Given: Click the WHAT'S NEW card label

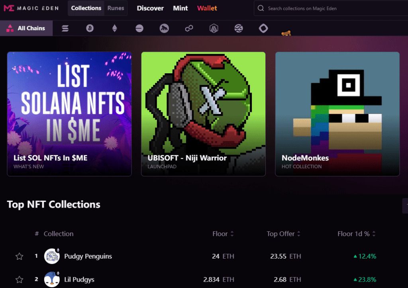Looking at the screenshot, I should coord(29,167).
